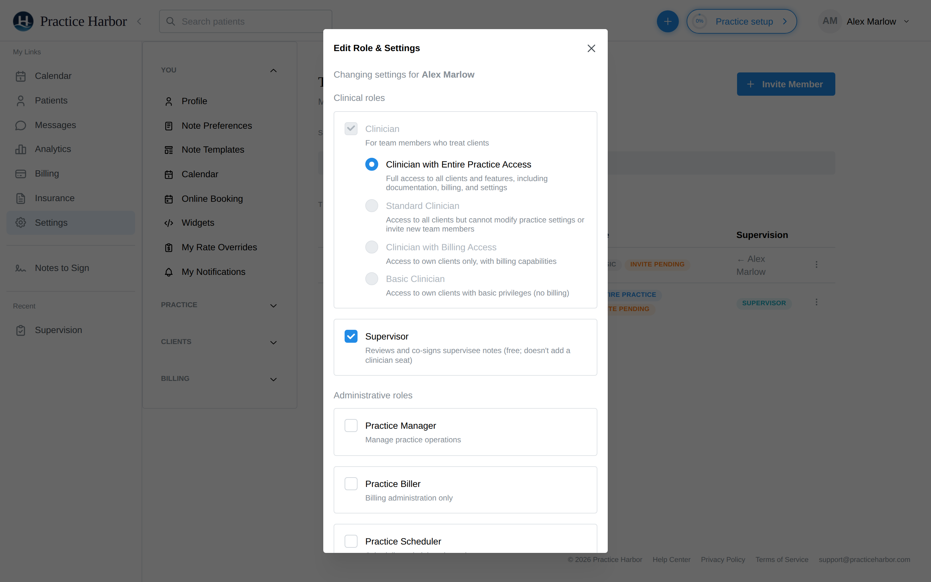
Task: Open row menu for Alex Marlow supervisee
Action: 816,264
